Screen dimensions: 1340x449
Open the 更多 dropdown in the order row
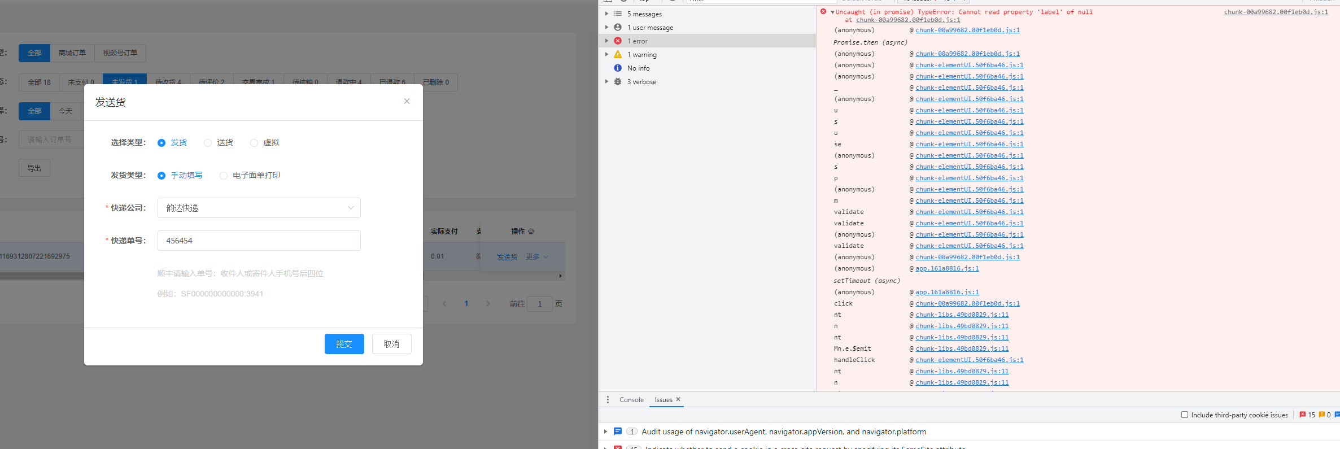tap(537, 256)
